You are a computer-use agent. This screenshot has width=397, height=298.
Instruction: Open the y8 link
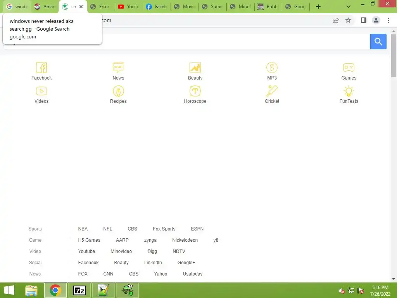(x=216, y=240)
